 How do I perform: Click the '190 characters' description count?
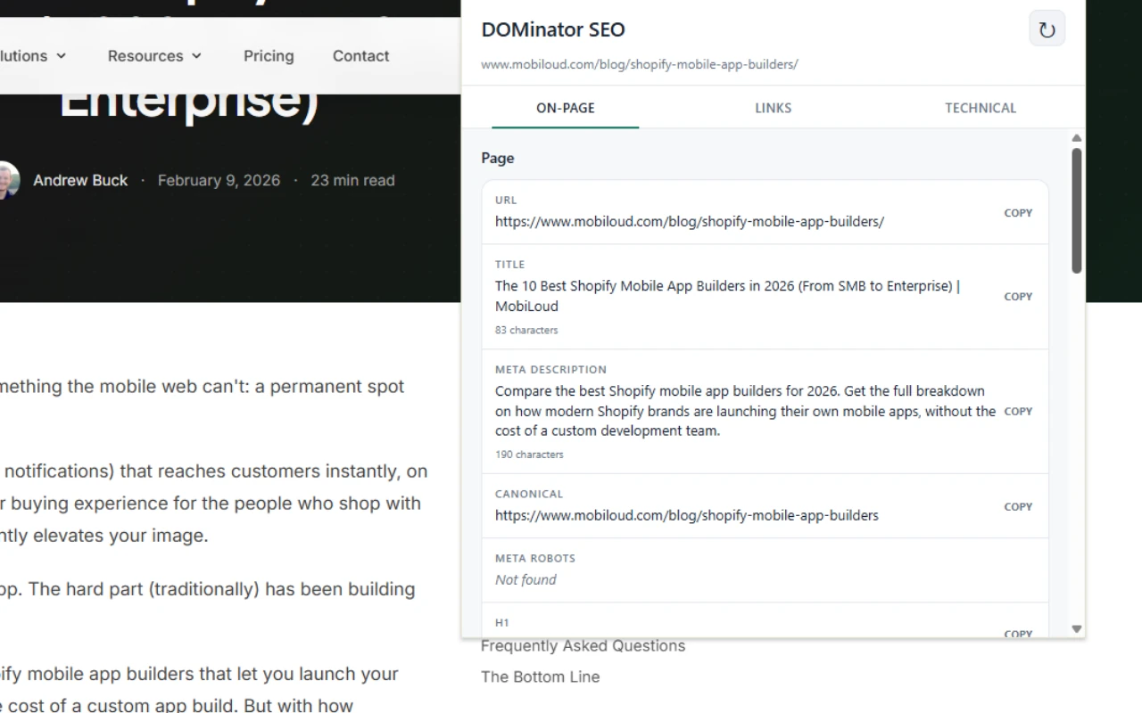pos(529,455)
